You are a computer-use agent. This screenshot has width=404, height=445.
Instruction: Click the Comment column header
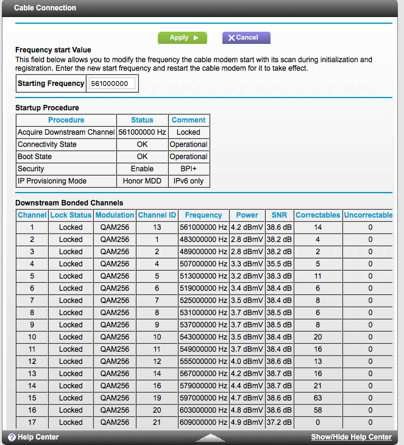pos(189,120)
